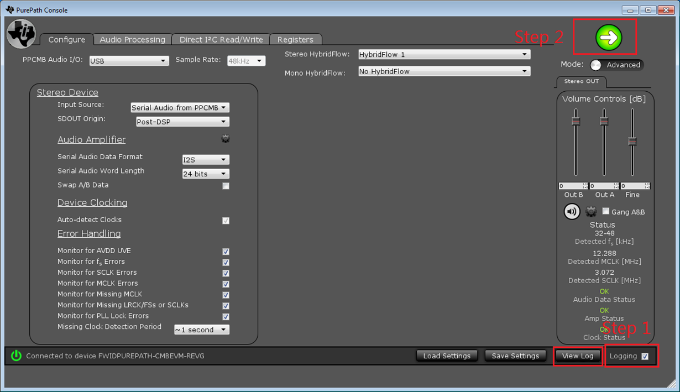
Task: Open volume controls gear settings
Action: click(591, 211)
